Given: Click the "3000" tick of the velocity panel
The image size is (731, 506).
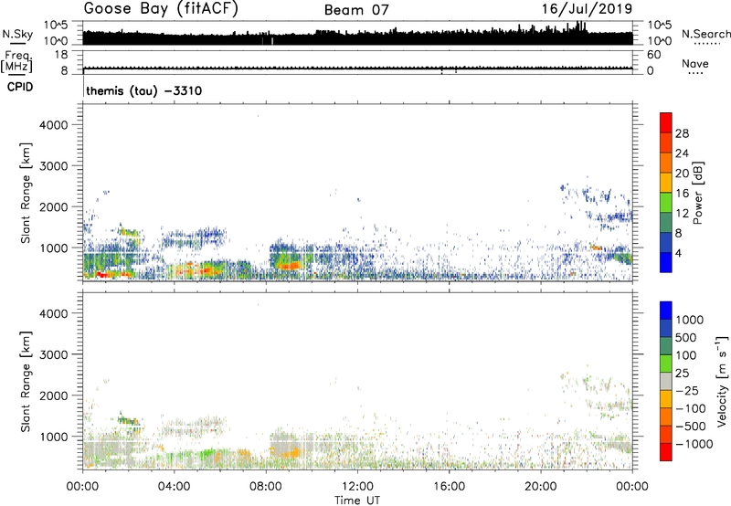Looking at the screenshot, I should coord(54,354).
